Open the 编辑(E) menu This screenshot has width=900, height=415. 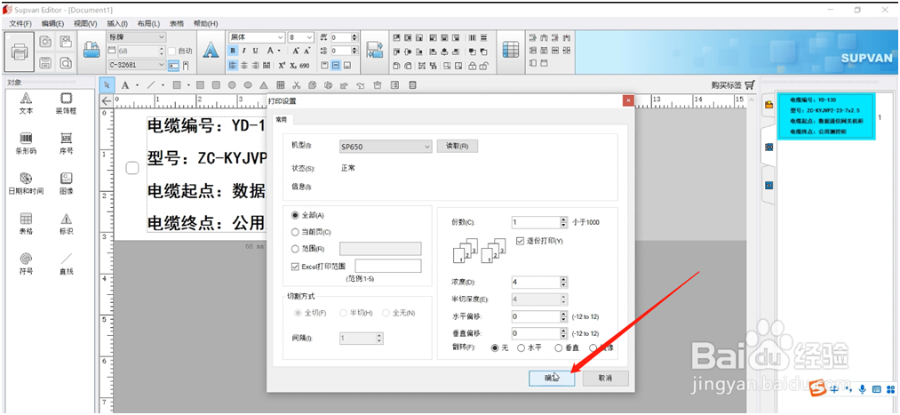click(x=52, y=23)
